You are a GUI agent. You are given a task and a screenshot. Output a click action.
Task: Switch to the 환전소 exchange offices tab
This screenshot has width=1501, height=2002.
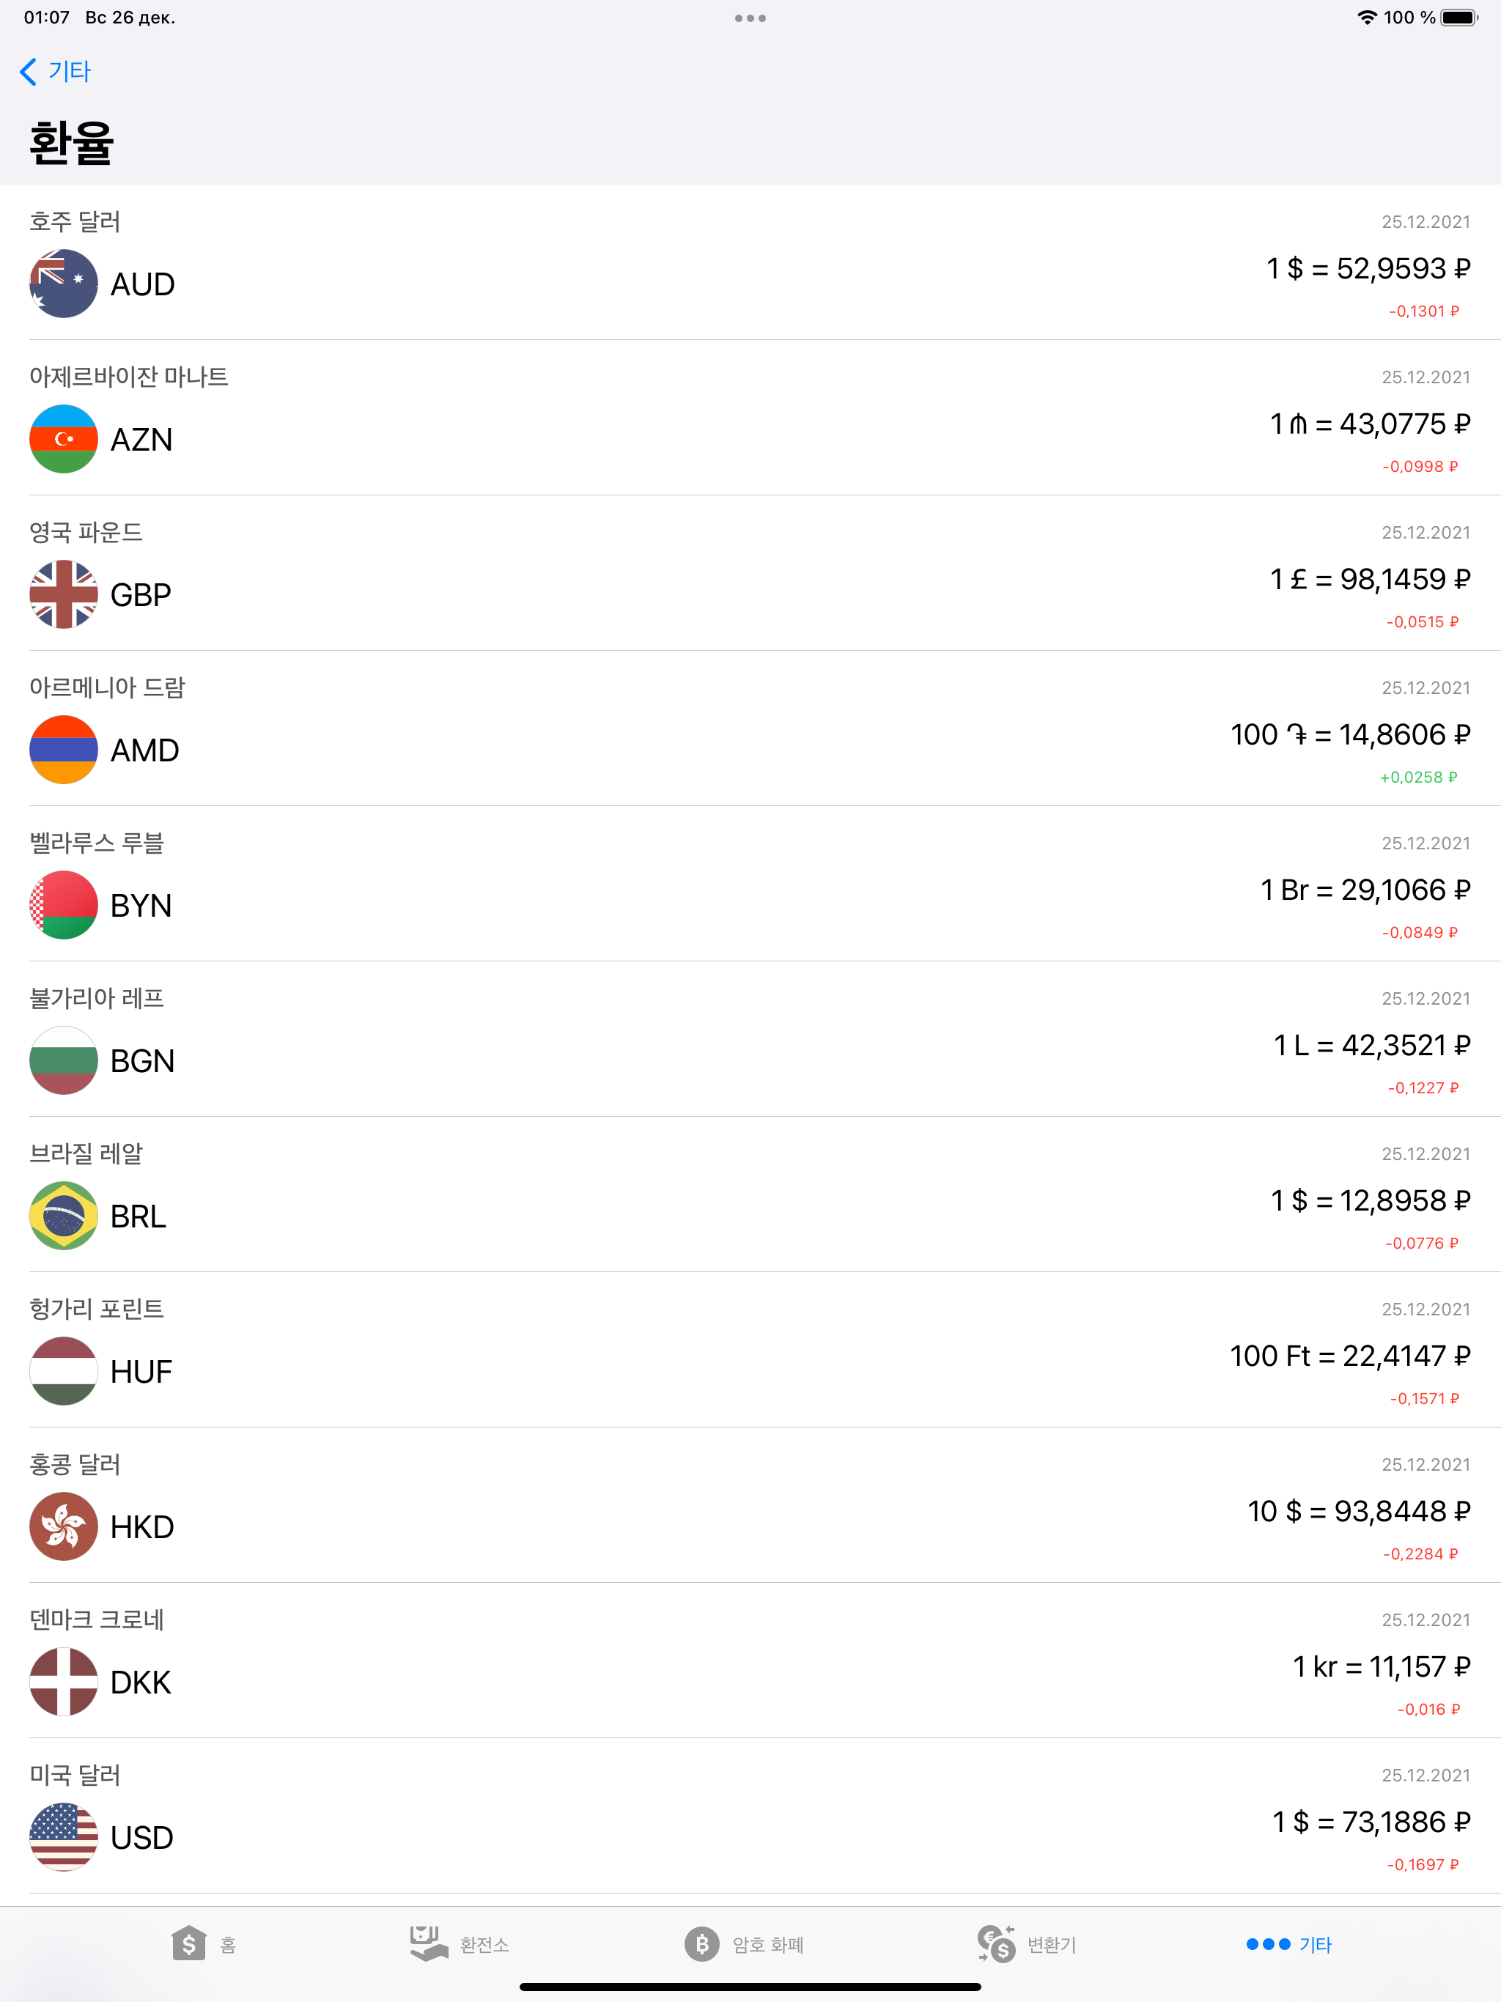coord(459,1943)
